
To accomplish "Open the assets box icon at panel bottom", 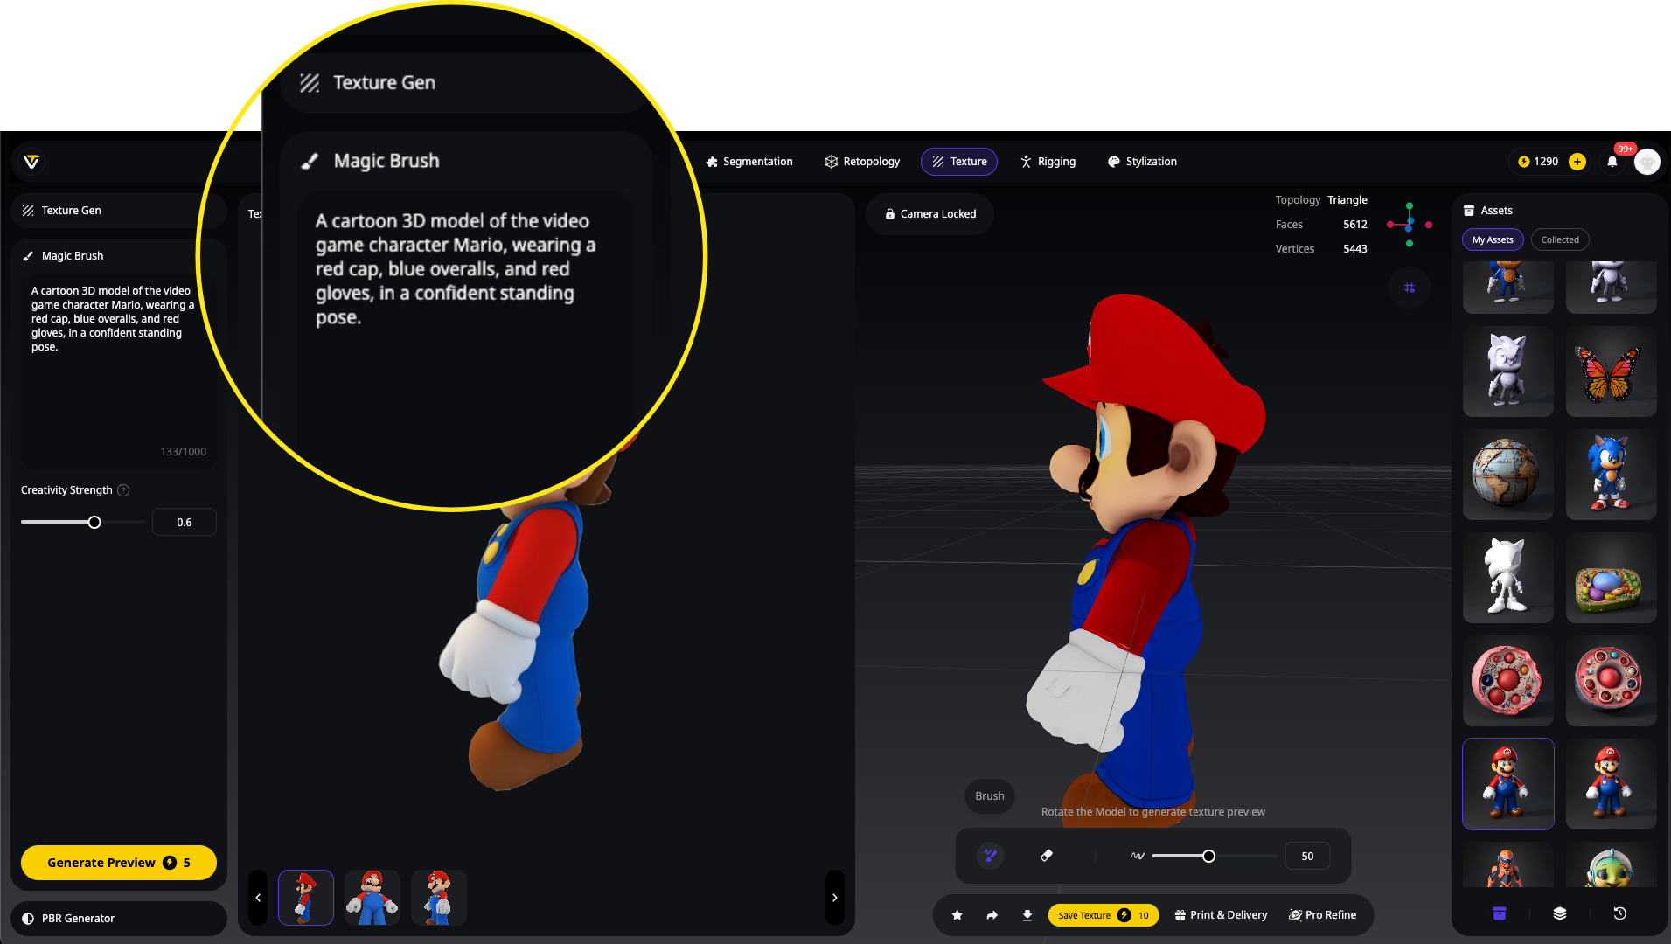I will pyautogui.click(x=1500, y=913).
